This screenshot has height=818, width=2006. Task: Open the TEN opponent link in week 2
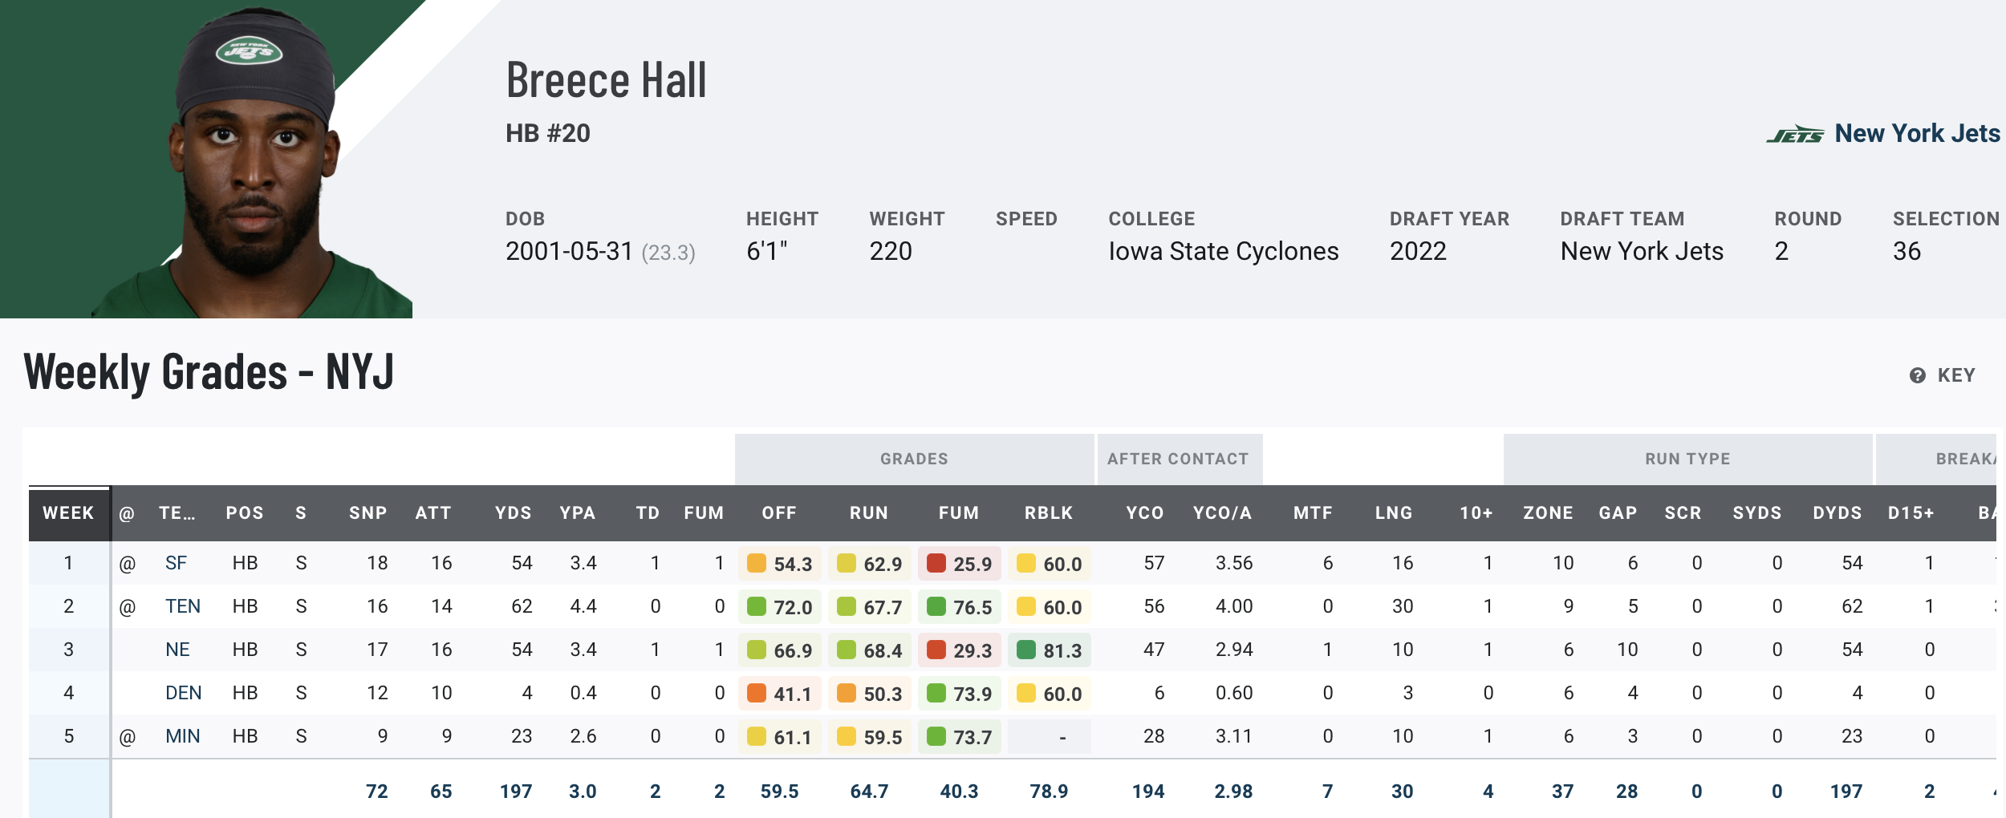183,606
